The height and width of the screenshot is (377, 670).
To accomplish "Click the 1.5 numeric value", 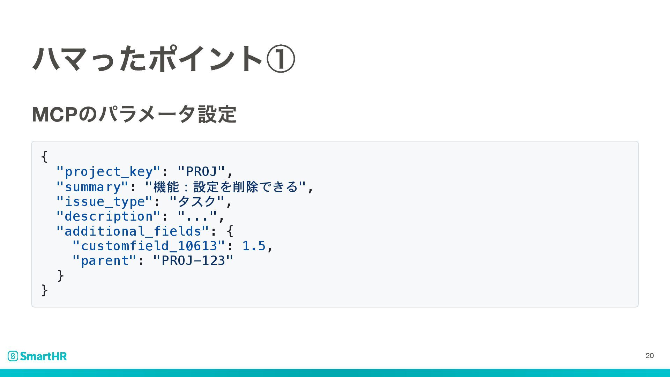I will point(254,246).
